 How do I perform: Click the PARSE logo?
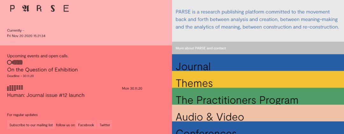39,9
